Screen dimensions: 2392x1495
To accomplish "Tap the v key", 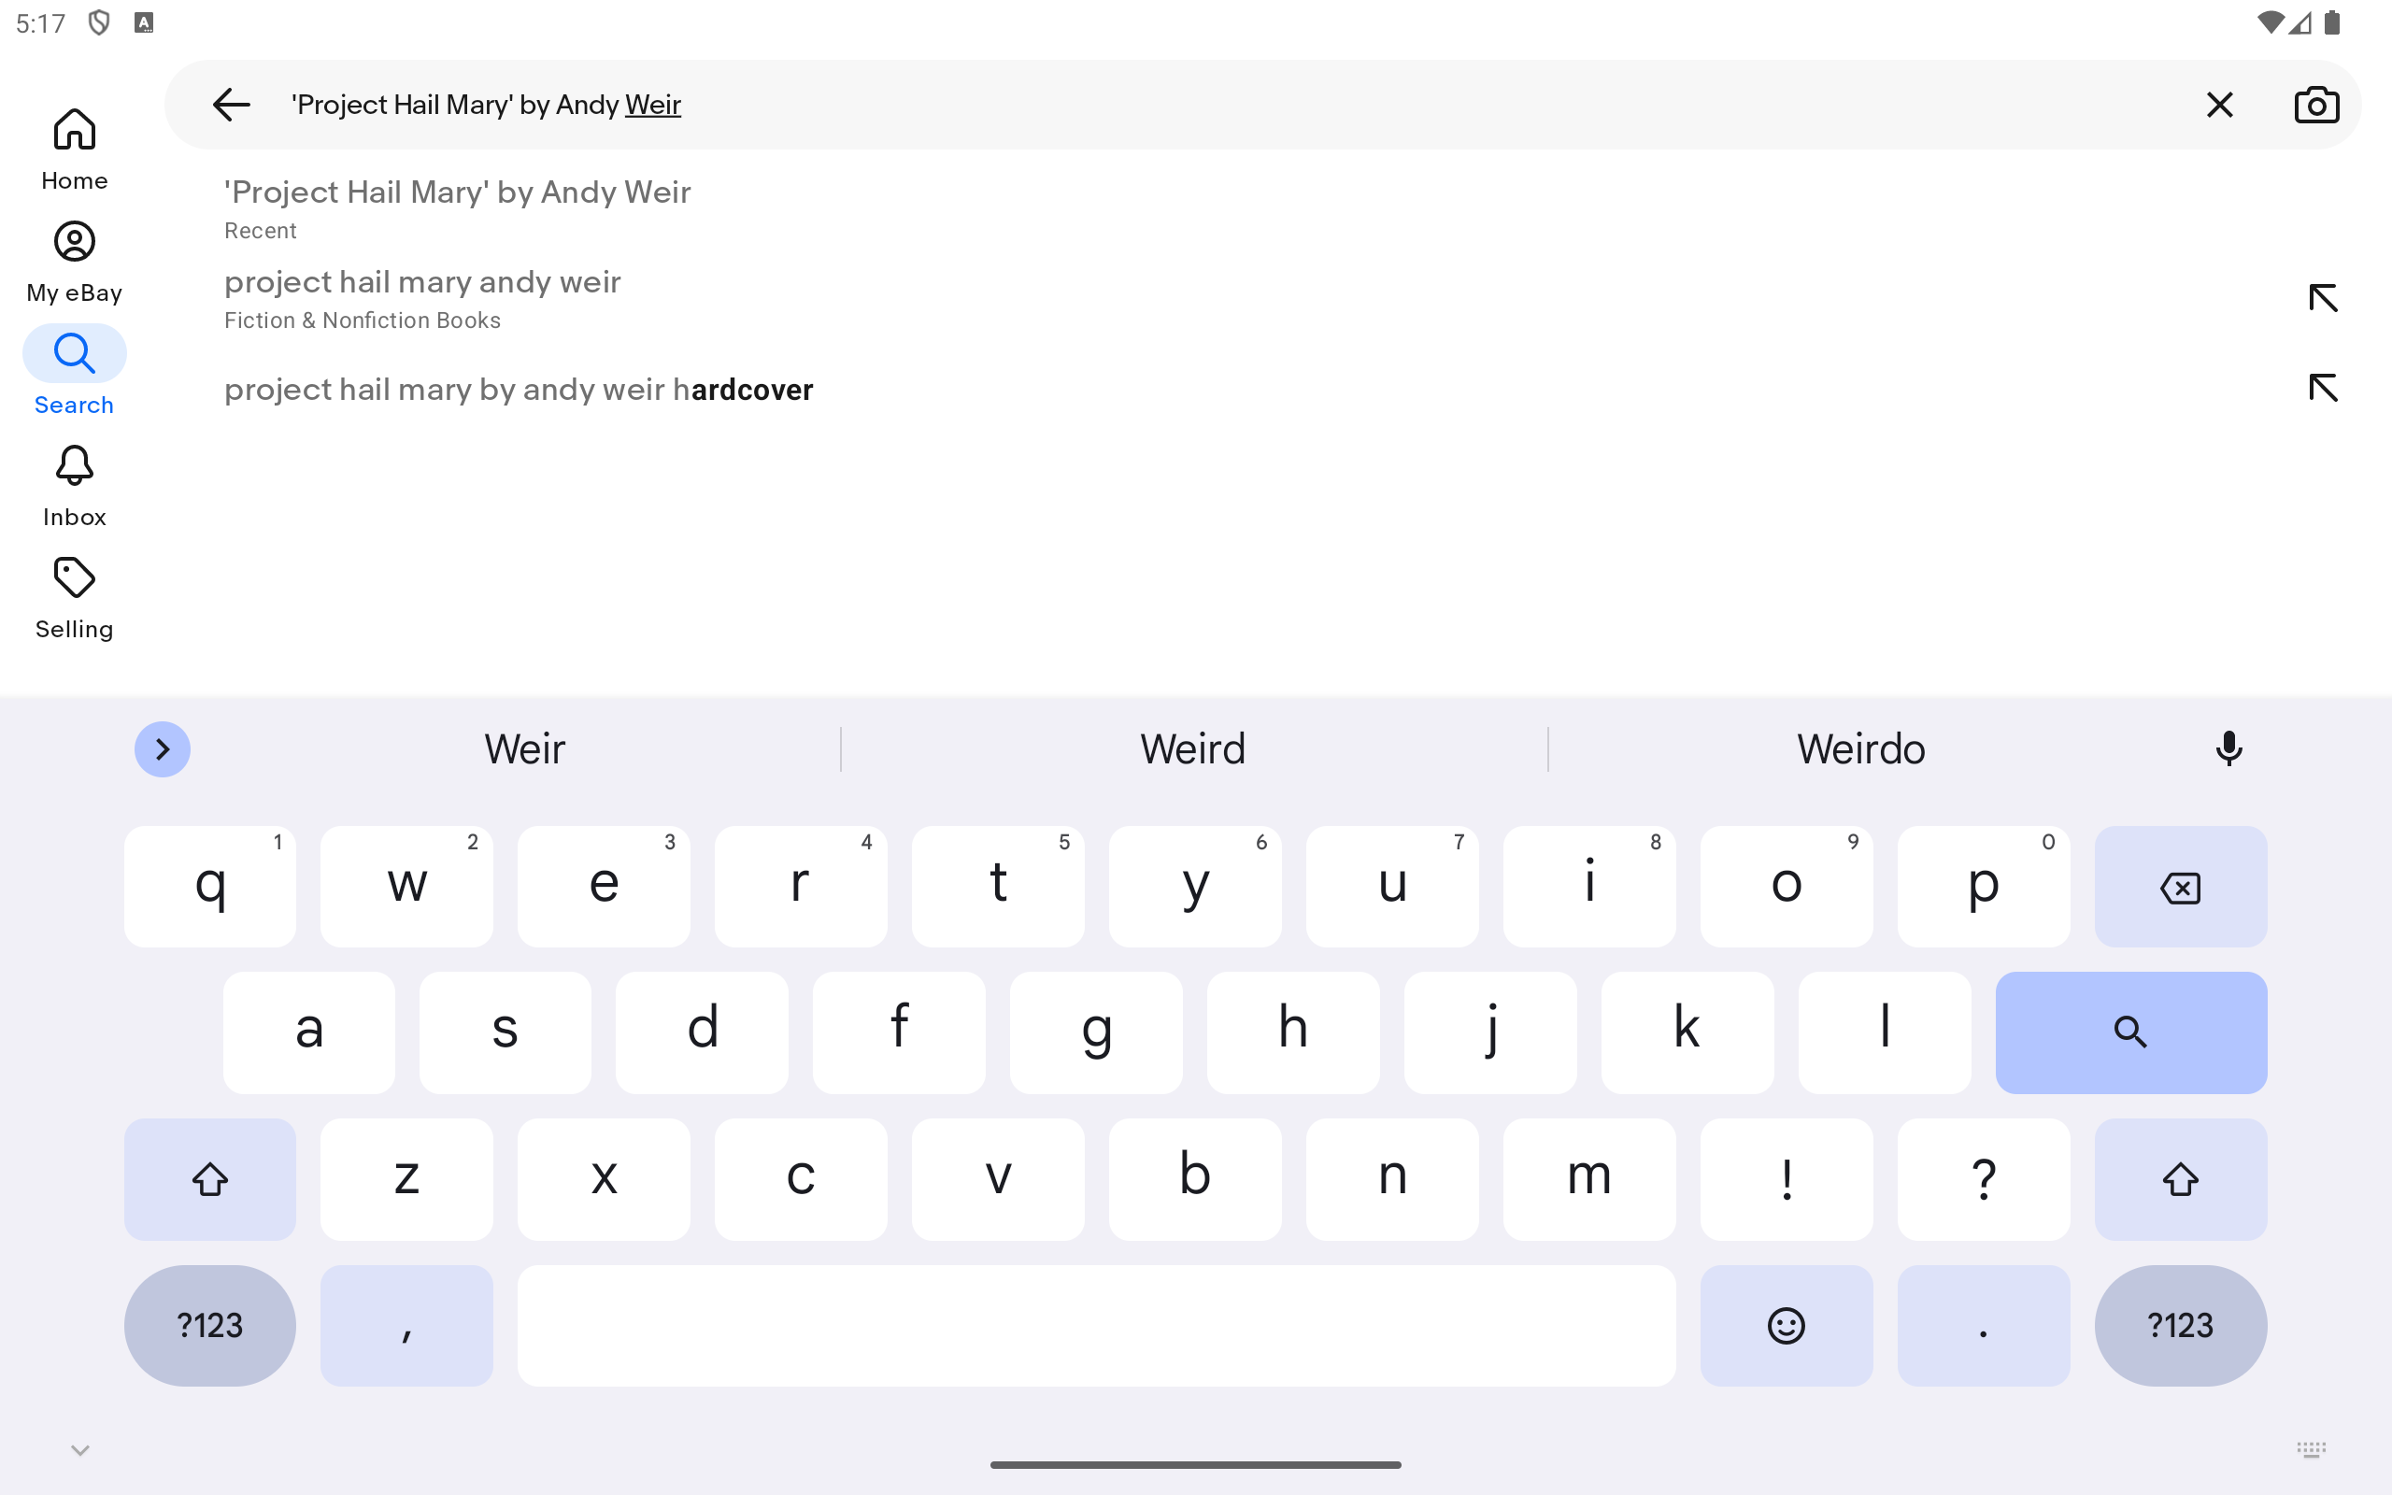I will [x=998, y=1178].
